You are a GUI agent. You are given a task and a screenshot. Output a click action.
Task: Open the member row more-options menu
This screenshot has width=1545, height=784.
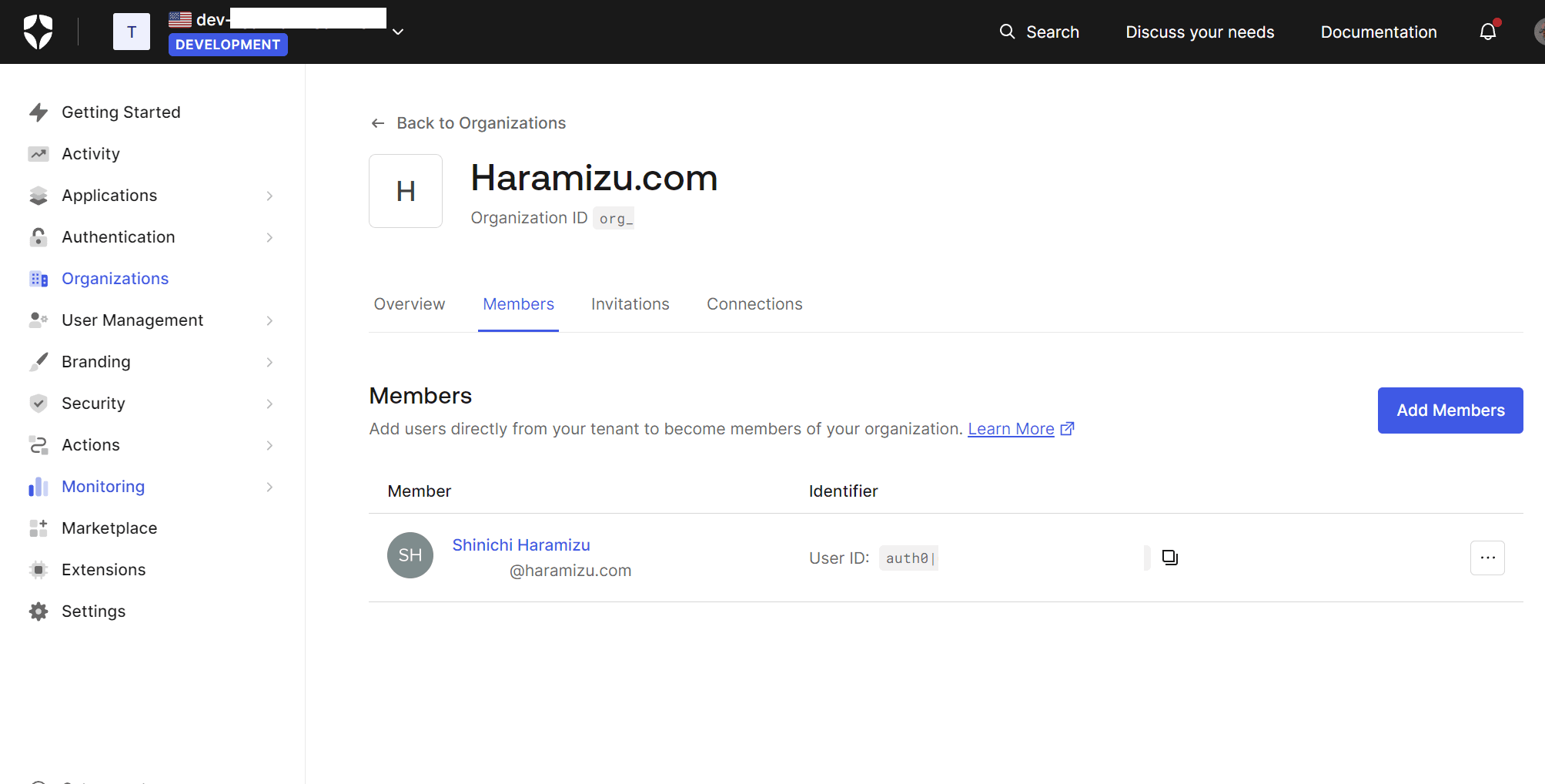(1486, 558)
